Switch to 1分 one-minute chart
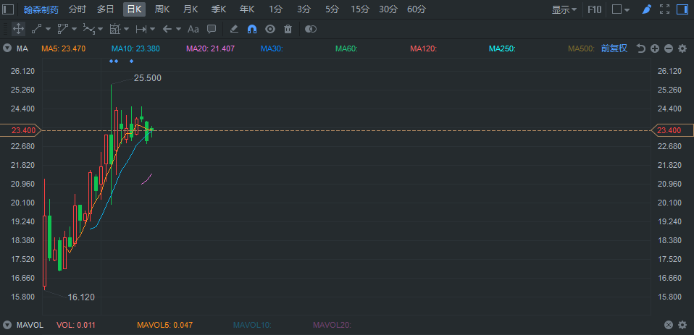The width and height of the screenshot is (694, 335). point(275,9)
